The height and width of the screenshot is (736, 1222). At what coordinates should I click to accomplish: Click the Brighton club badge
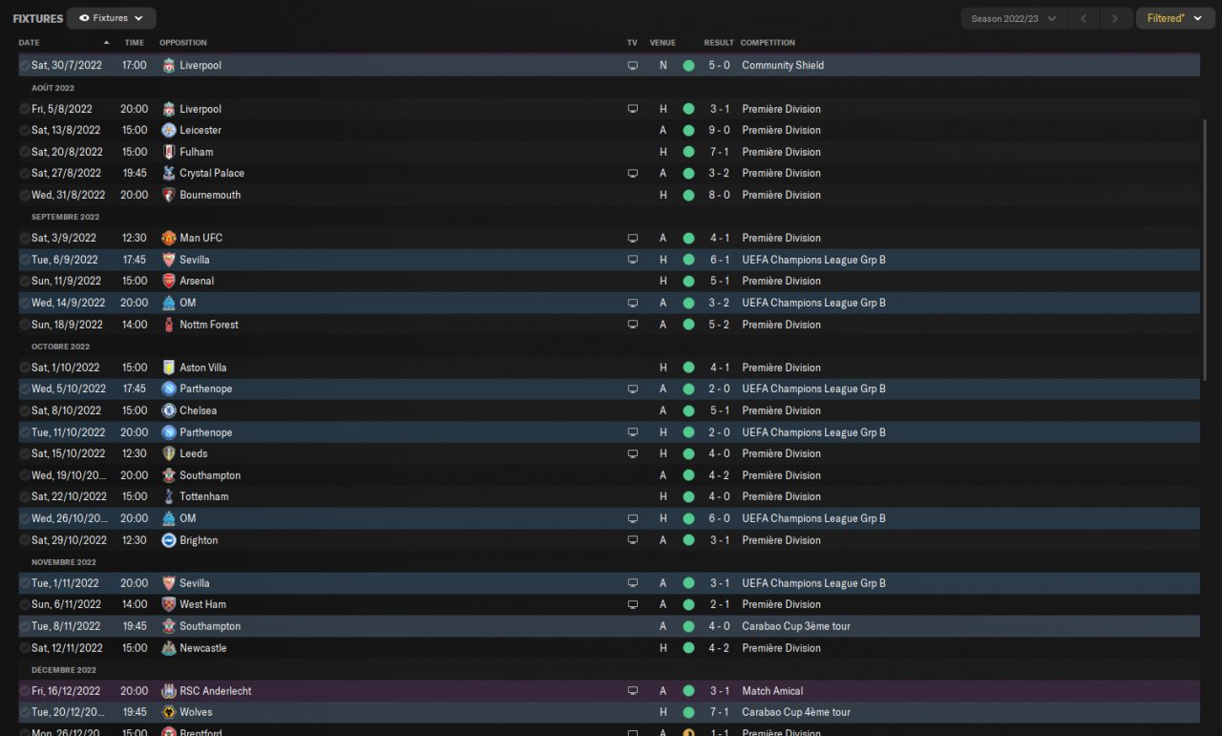168,540
